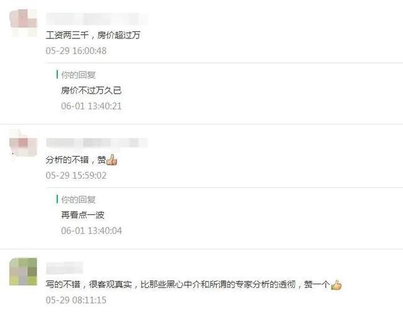Viewport: 403px width, 315px height.
Task: Click the reply timestamp 06-01 13:40:21
Action: pos(91,106)
